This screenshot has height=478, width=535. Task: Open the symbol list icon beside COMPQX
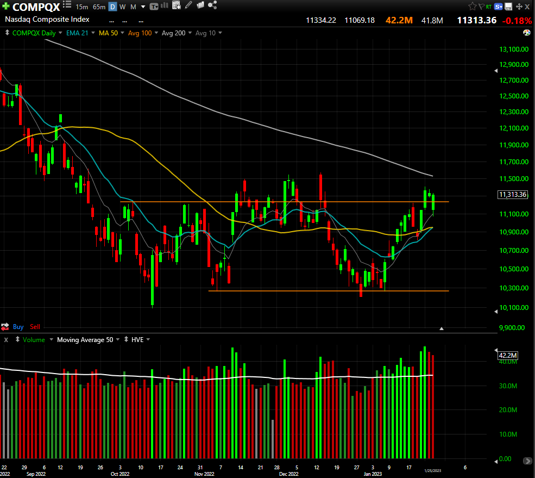click(67, 5)
